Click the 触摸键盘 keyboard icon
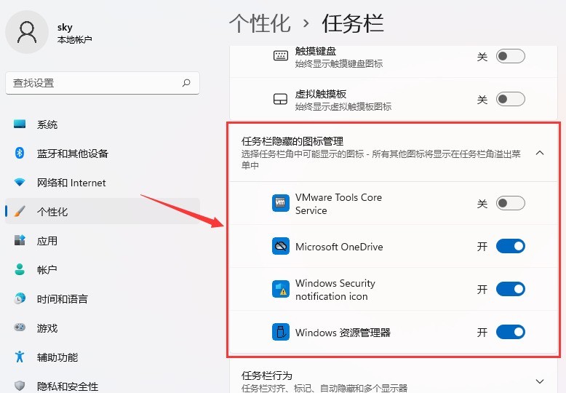This screenshot has height=393, width=566. (x=281, y=56)
